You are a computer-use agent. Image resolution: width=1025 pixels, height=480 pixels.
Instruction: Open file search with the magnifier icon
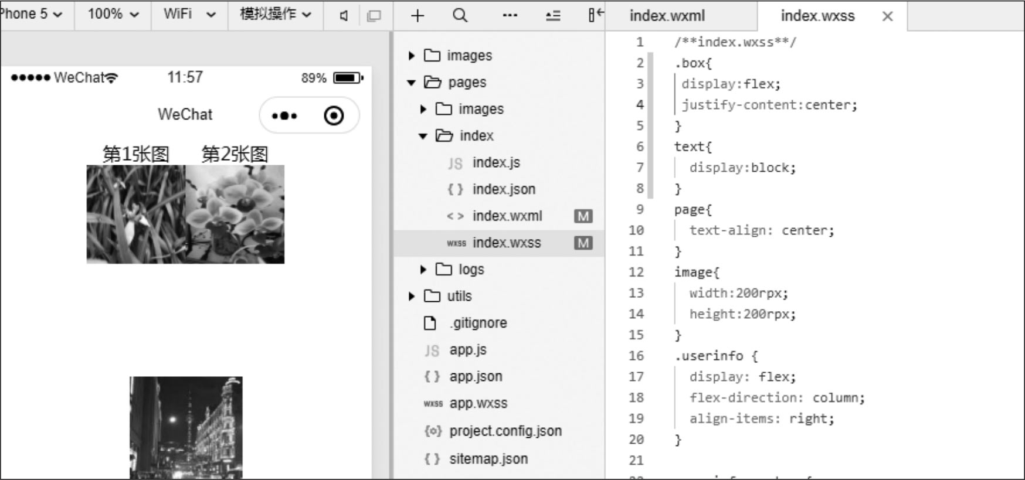(460, 15)
